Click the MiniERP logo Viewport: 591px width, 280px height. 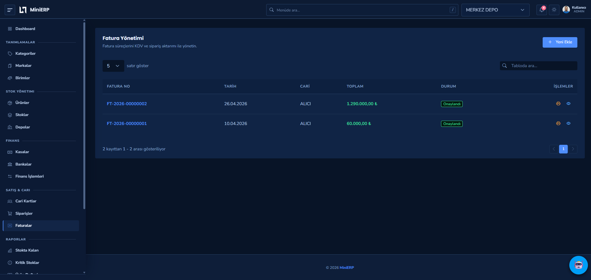click(x=34, y=10)
